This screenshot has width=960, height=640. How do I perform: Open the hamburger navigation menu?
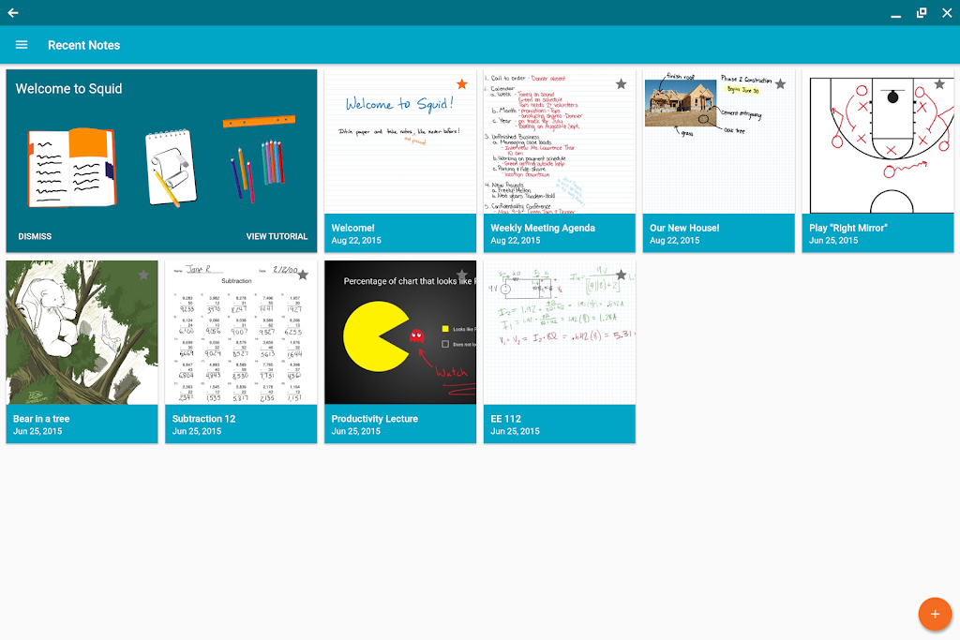pos(22,45)
